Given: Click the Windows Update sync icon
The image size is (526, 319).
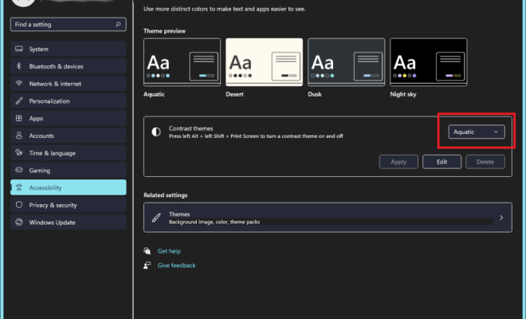Looking at the screenshot, I should point(19,222).
